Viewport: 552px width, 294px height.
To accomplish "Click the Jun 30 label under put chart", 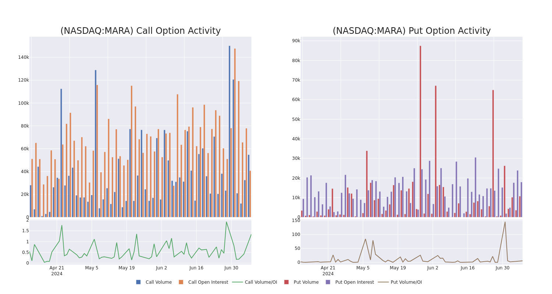I will tap(503, 268).
